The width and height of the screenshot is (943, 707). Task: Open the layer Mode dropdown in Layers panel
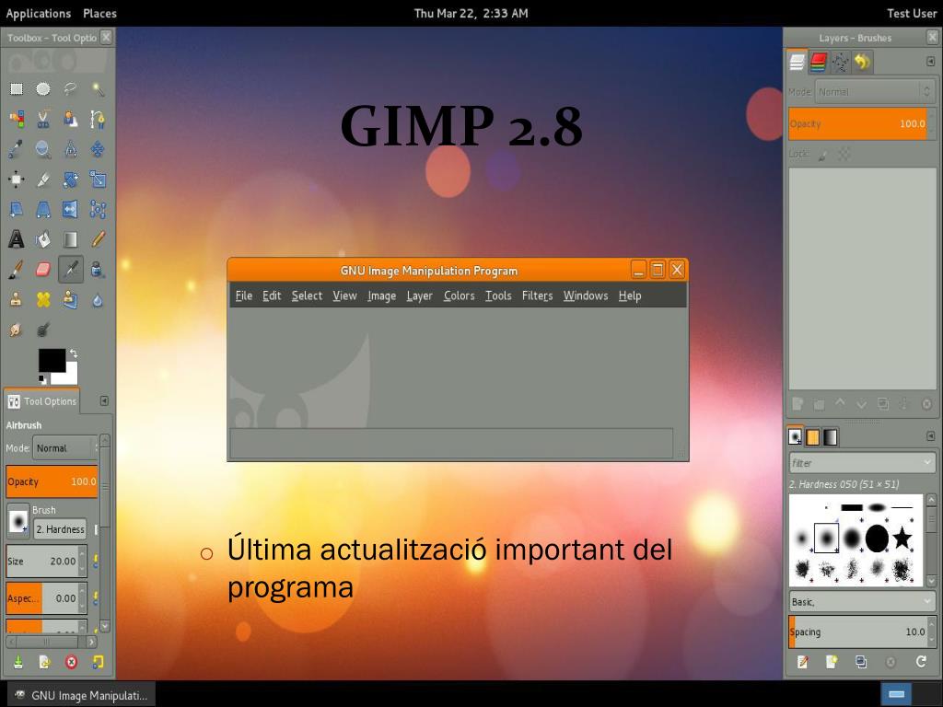(874, 92)
